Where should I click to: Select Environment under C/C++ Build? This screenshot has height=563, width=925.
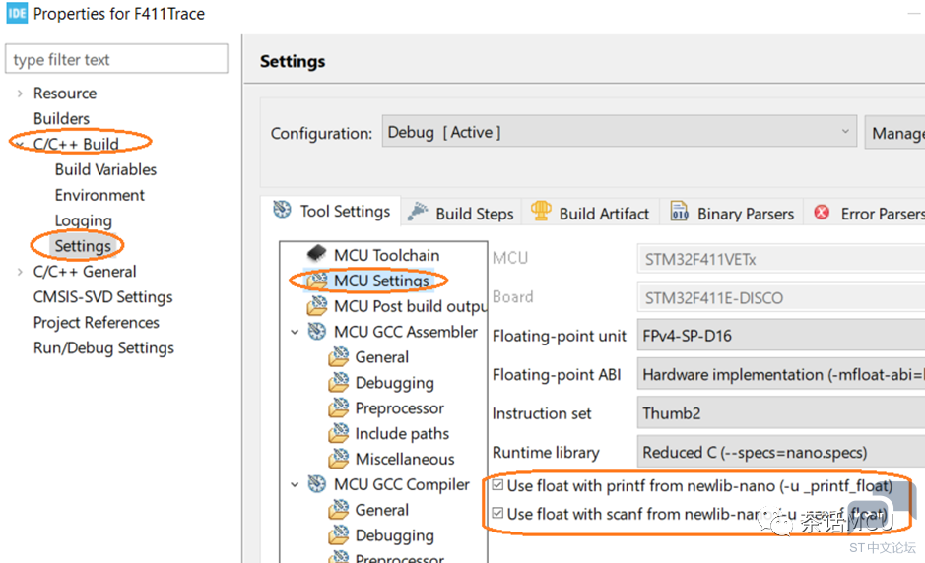99,195
